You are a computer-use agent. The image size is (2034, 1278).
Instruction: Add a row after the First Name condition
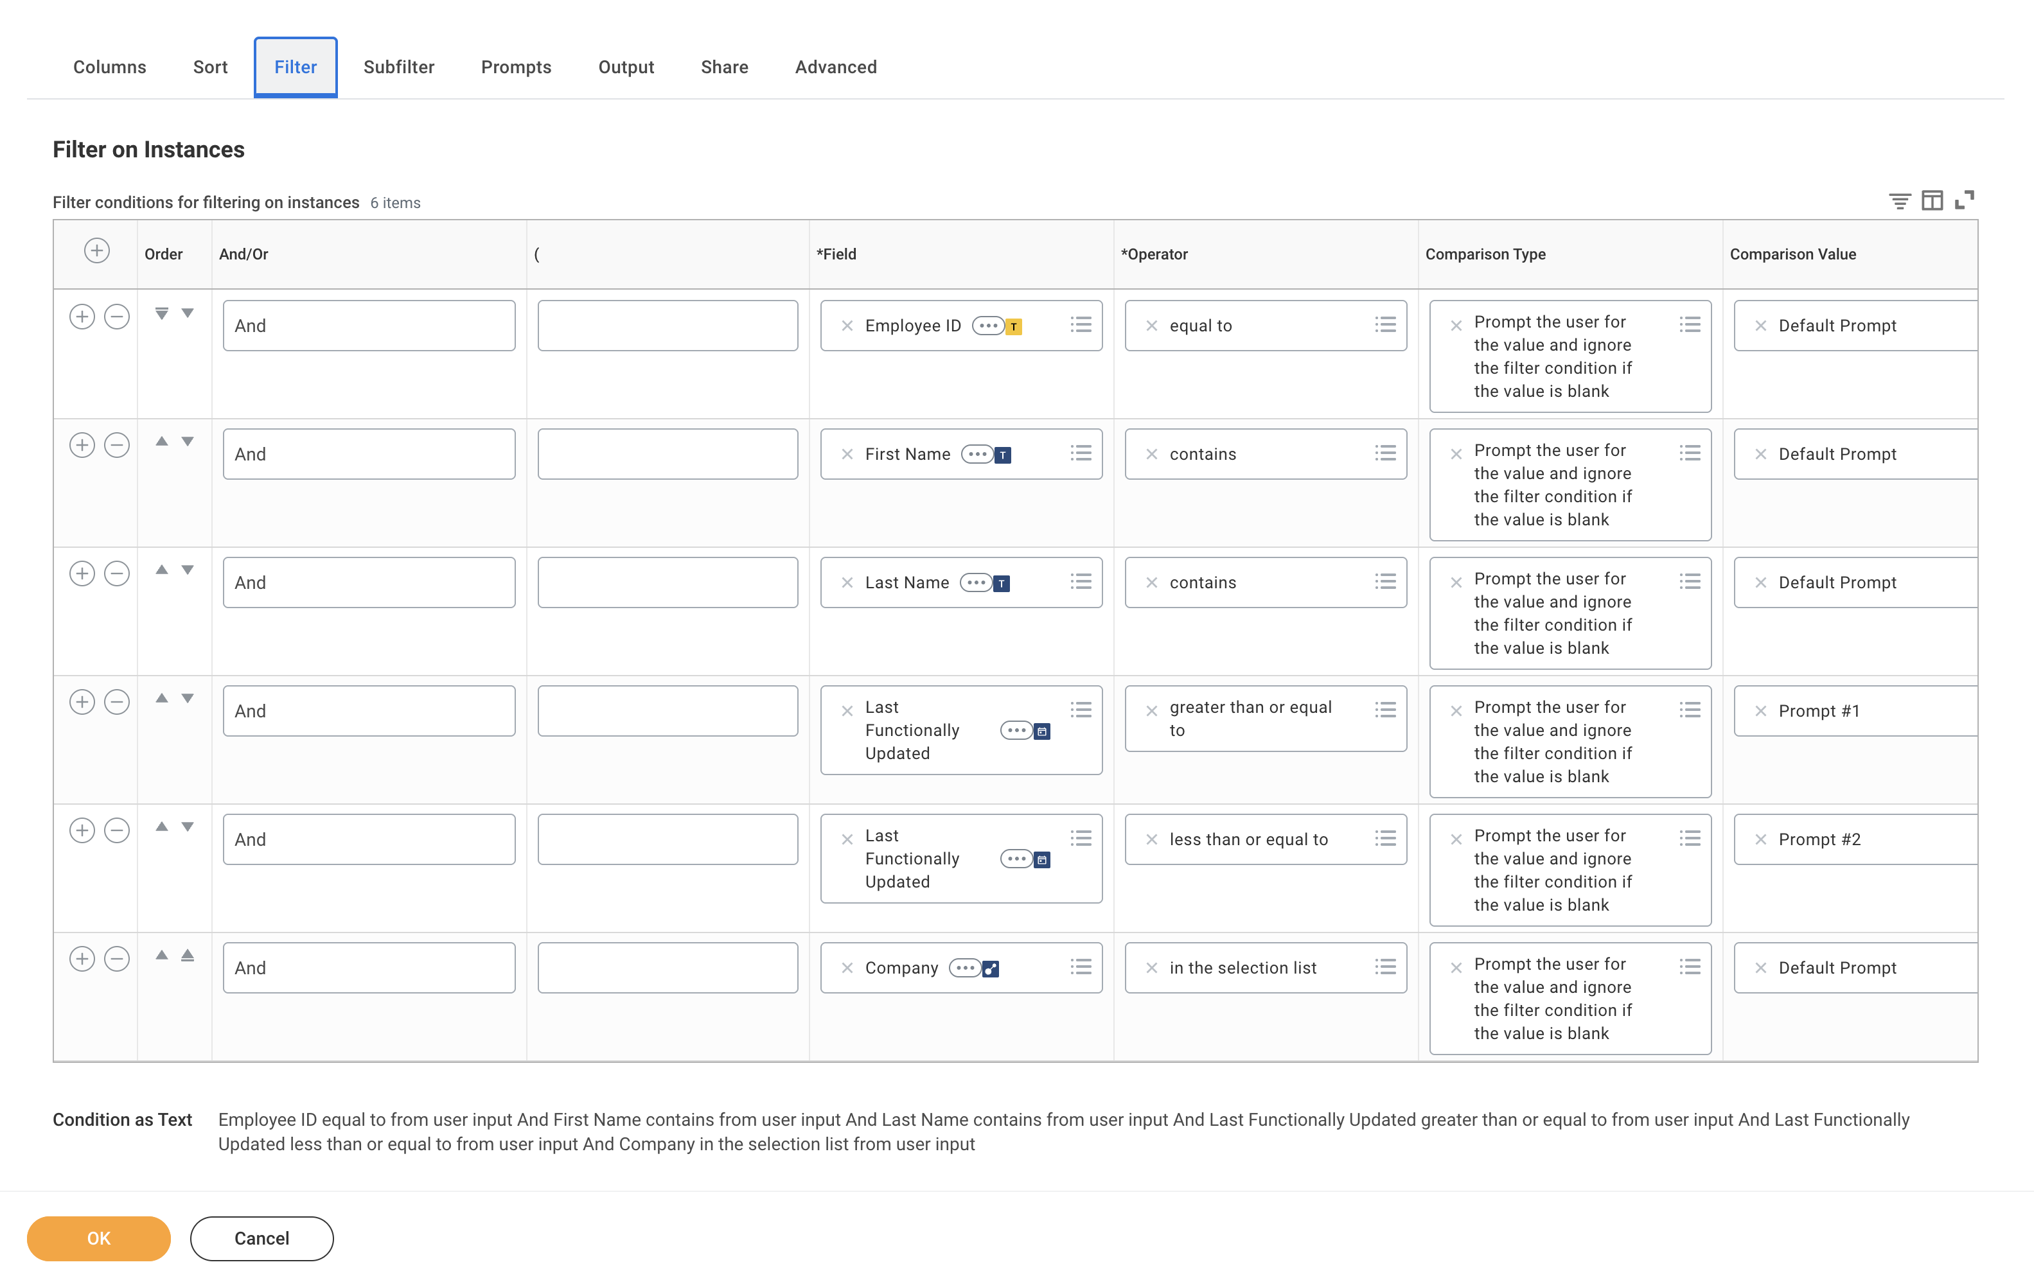pyautogui.click(x=82, y=445)
